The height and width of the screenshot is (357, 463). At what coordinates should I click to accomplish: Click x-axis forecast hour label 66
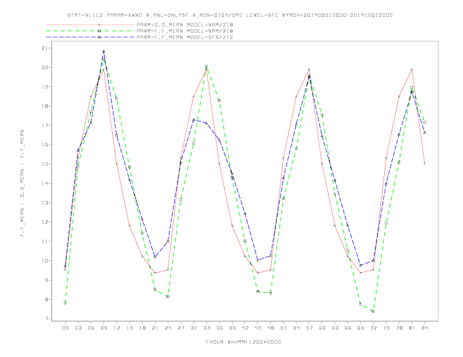click(x=348, y=328)
